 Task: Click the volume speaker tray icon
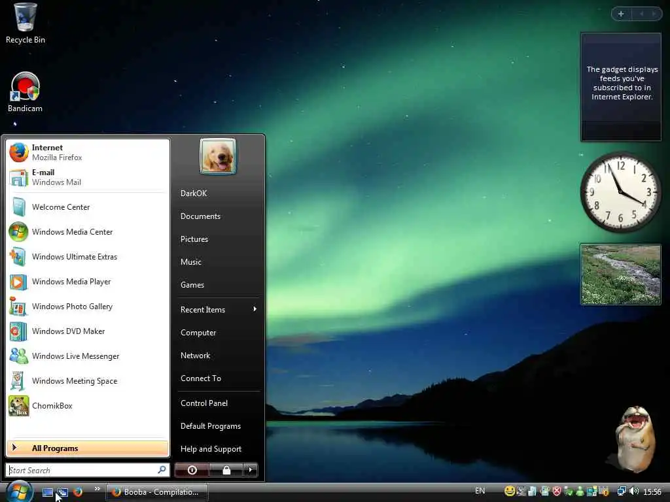(x=633, y=492)
